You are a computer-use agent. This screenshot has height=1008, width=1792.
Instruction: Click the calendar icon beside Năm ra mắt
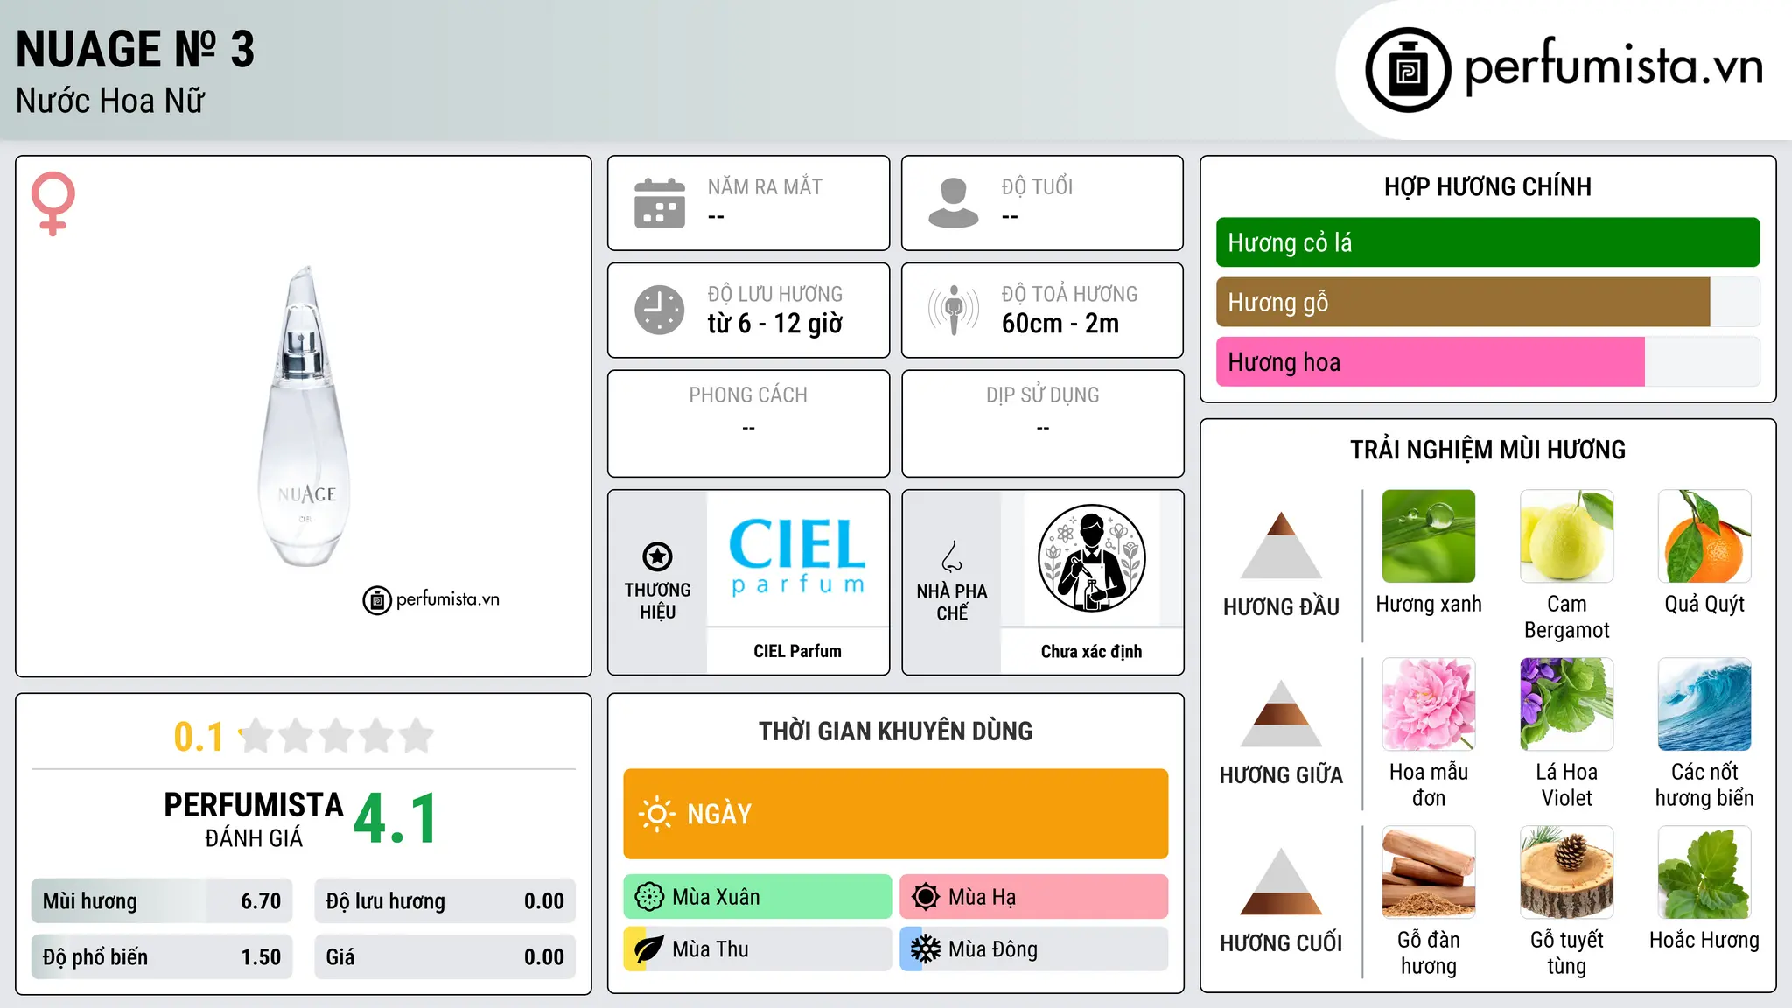[x=660, y=203]
